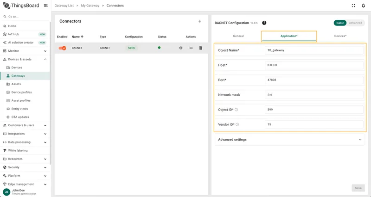Open the Devices* tab
This screenshot has height=197, width=371.
(340, 36)
